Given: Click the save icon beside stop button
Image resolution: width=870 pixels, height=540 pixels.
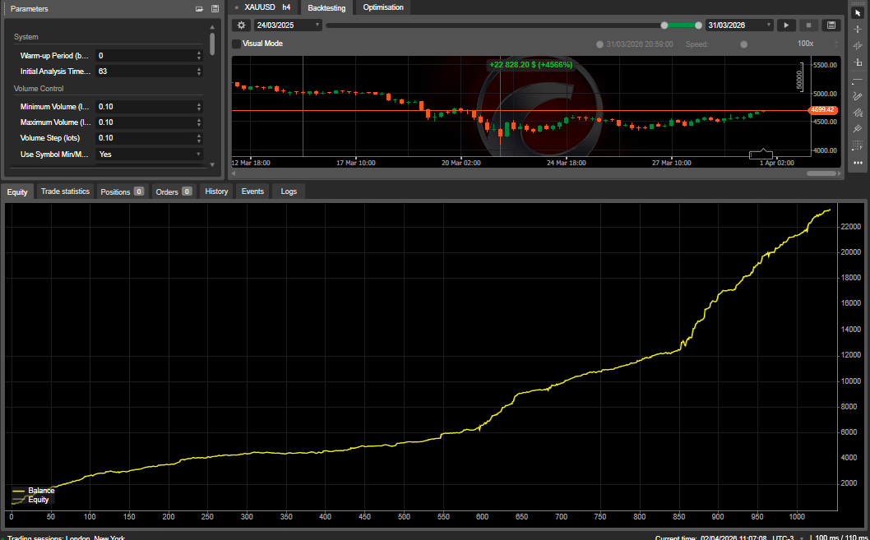Looking at the screenshot, I should point(831,25).
